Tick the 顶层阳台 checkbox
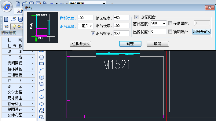216x121 pixels. click(x=170, y=32)
